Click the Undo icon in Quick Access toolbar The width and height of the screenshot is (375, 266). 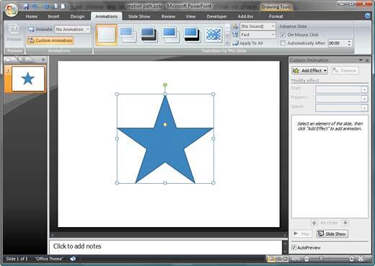[35, 6]
